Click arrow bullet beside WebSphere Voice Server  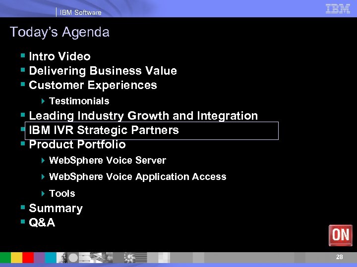43,161
